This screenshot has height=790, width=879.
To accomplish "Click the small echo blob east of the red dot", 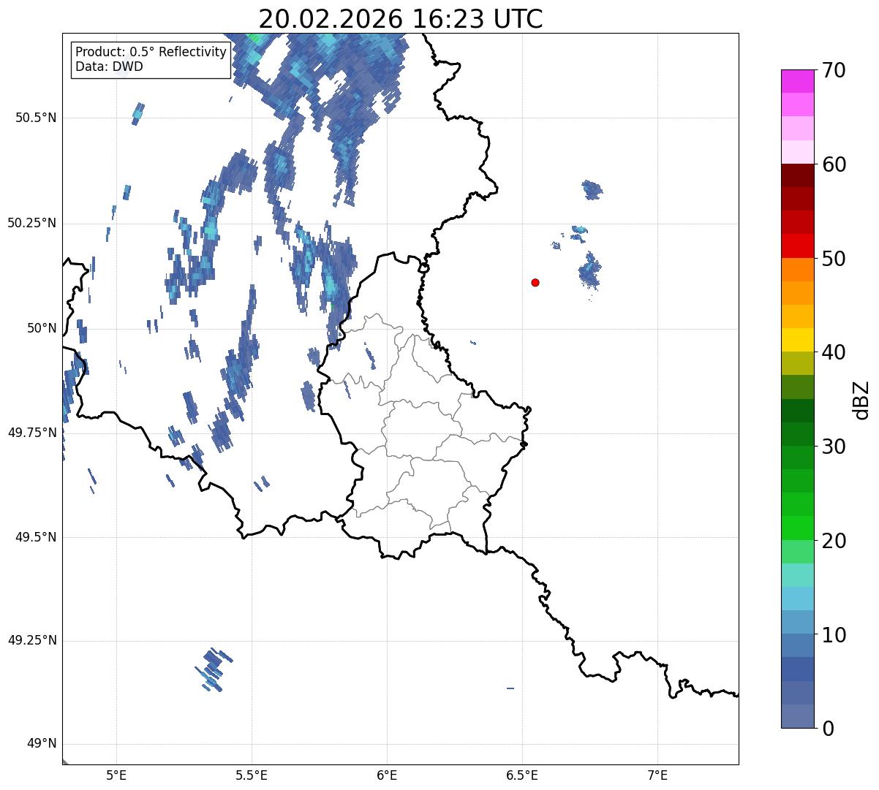I will tap(589, 271).
